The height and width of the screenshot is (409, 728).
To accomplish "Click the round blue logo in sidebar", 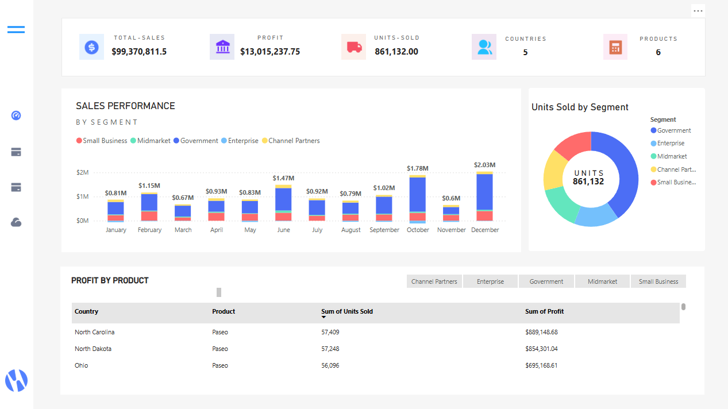I will click(x=16, y=380).
